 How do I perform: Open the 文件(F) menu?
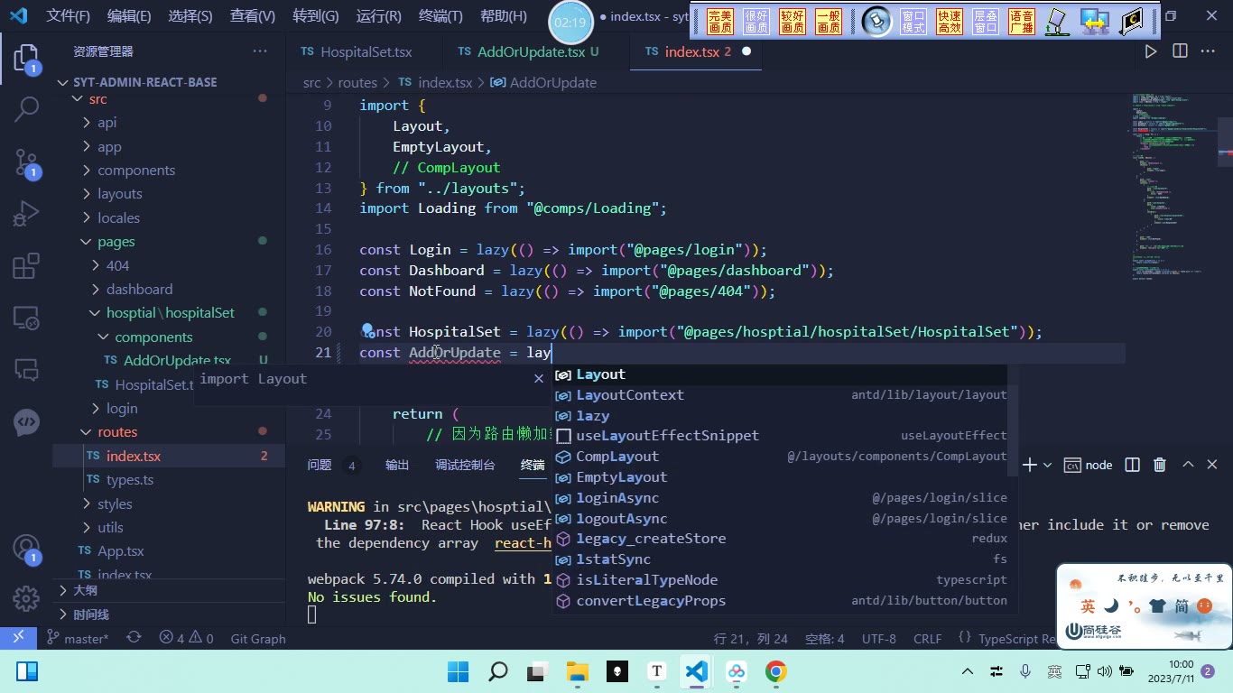pyautogui.click(x=69, y=16)
